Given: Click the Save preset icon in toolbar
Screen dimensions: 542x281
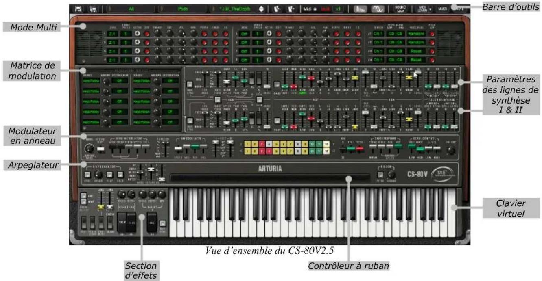Looking at the screenshot, I should 79,8.
